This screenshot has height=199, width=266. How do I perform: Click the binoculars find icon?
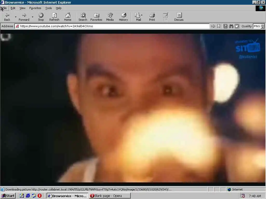coord(231,26)
